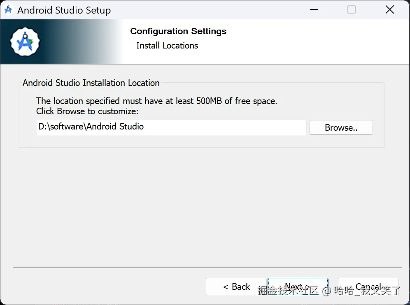Click the Android Studio title bar icon

point(8,10)
